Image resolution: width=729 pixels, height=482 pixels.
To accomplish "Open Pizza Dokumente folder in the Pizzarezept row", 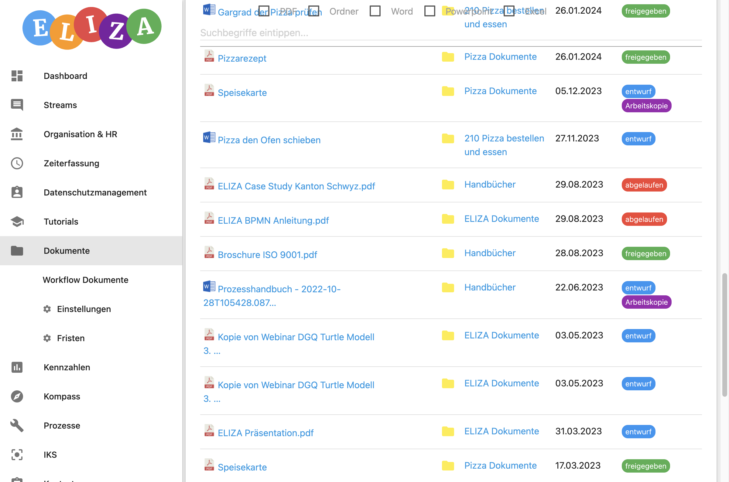I will point(501,57).
